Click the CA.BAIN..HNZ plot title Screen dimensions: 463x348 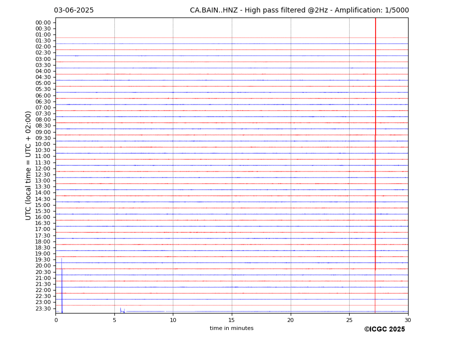pos(299,10)
